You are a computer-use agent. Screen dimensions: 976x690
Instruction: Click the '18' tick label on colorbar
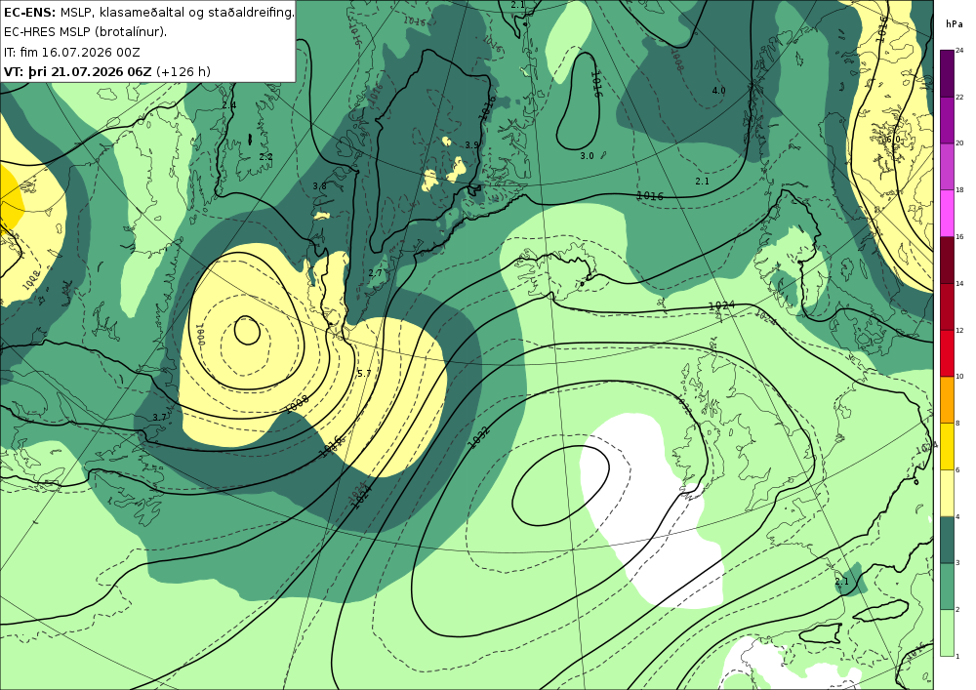point(959,190)
